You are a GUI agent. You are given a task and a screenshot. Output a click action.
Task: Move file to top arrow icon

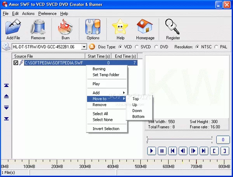click(6, 85)
